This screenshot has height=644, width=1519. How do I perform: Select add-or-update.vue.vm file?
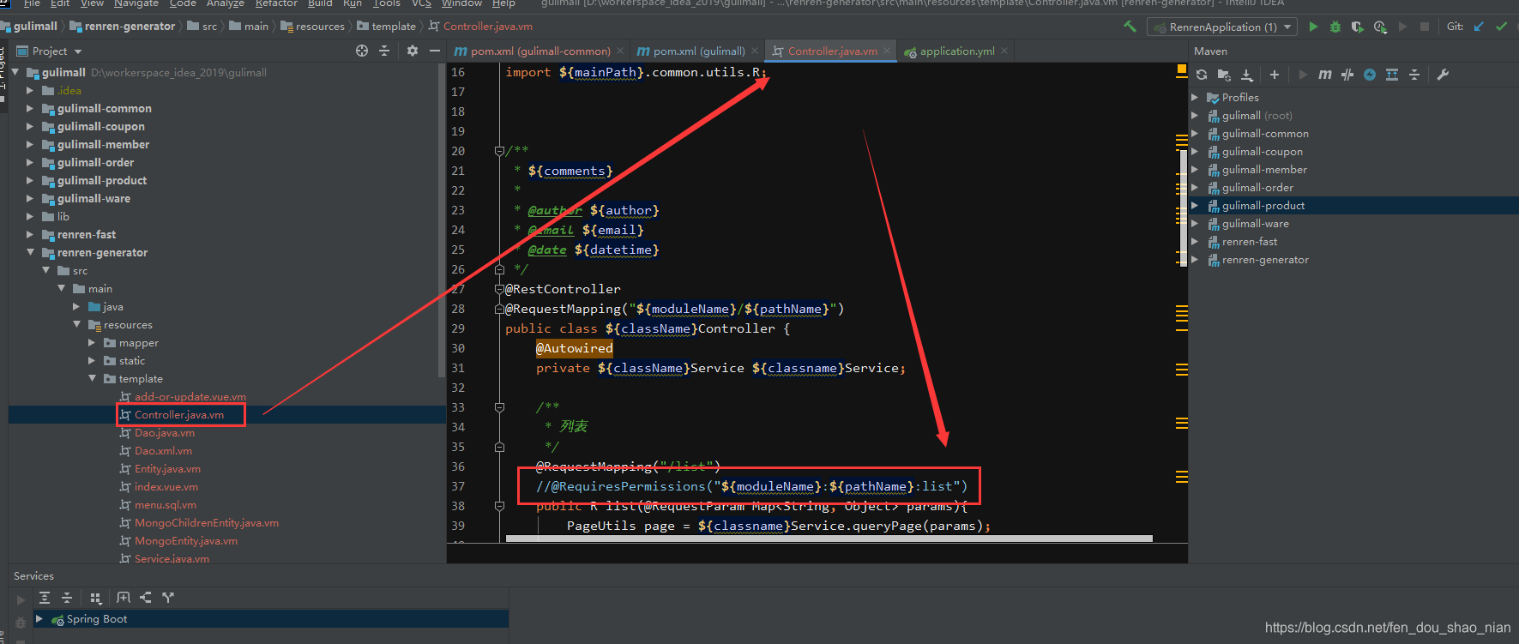[x=190, y=397]
